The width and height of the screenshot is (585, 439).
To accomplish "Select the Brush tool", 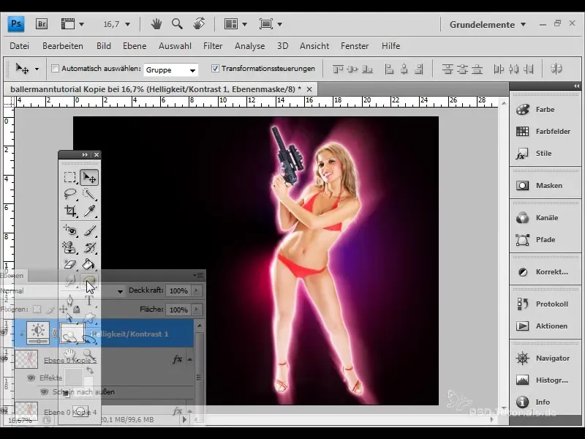I will coord(89,230).
